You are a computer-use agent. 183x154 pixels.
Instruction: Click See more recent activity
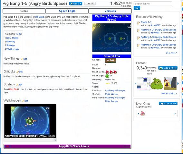click(171, 53)
